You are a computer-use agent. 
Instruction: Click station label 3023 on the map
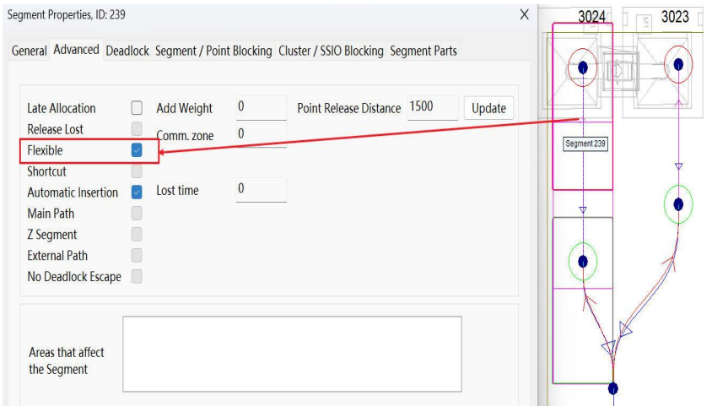coord(675,17)
